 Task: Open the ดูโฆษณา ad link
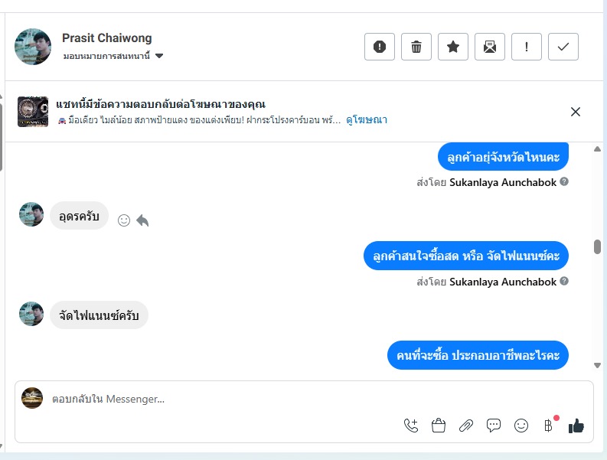coord(367,120)
